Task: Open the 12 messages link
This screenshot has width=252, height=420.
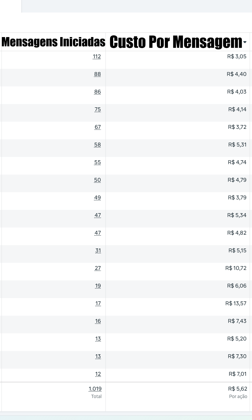Action: click(98, 374)
